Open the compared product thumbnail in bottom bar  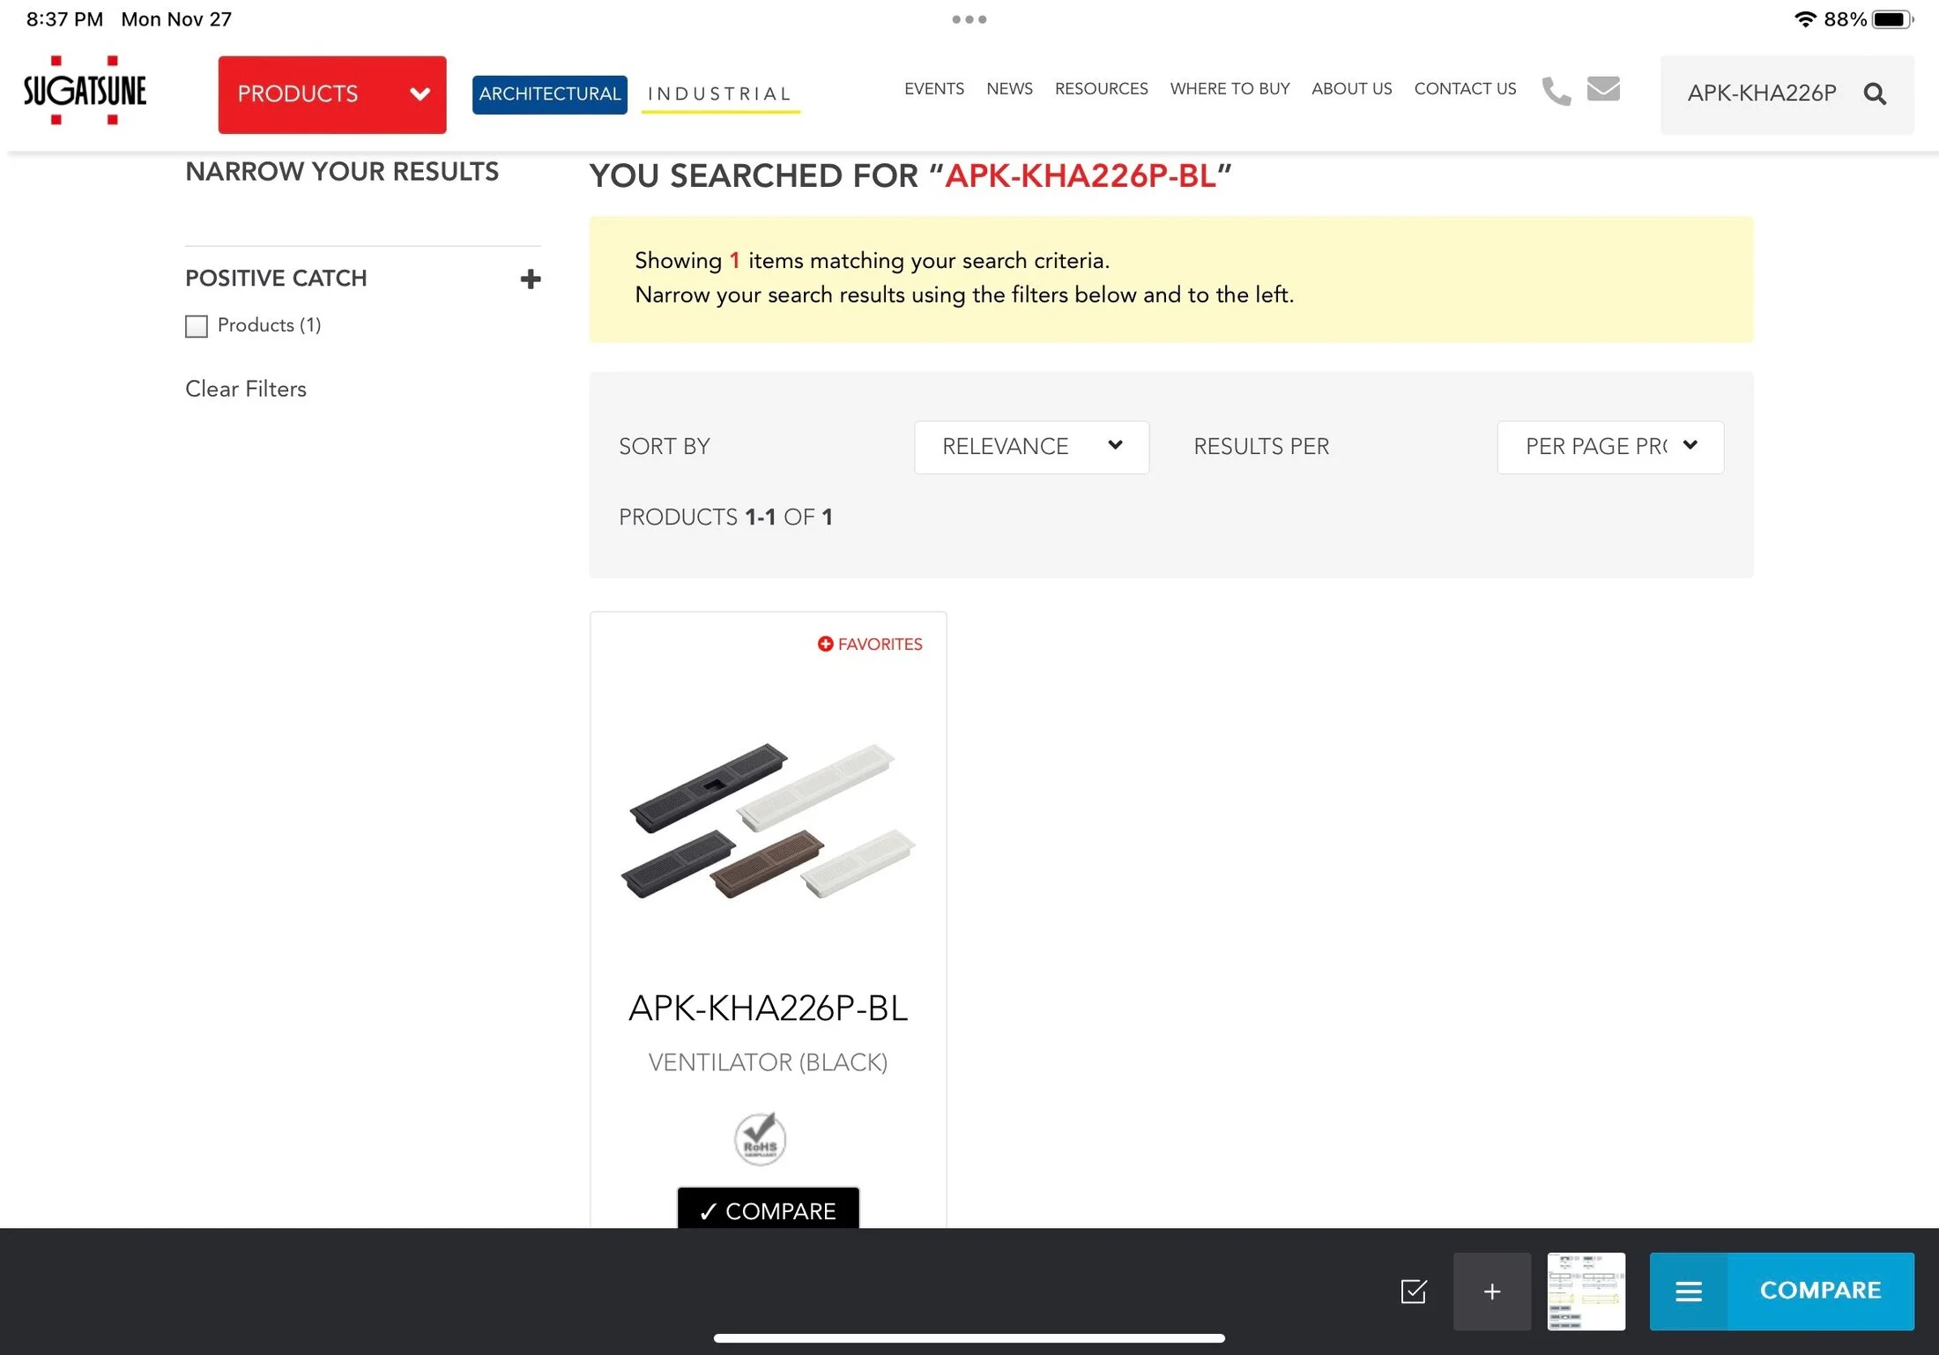(x=1586, y=1292)
